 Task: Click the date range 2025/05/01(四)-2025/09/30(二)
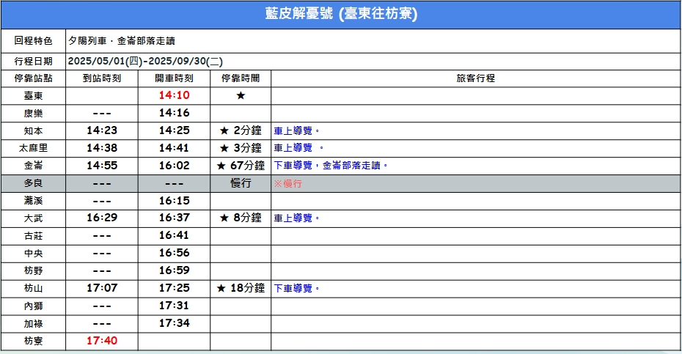tap(145, 62)
